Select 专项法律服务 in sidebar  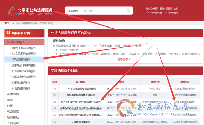pos(24,59)
